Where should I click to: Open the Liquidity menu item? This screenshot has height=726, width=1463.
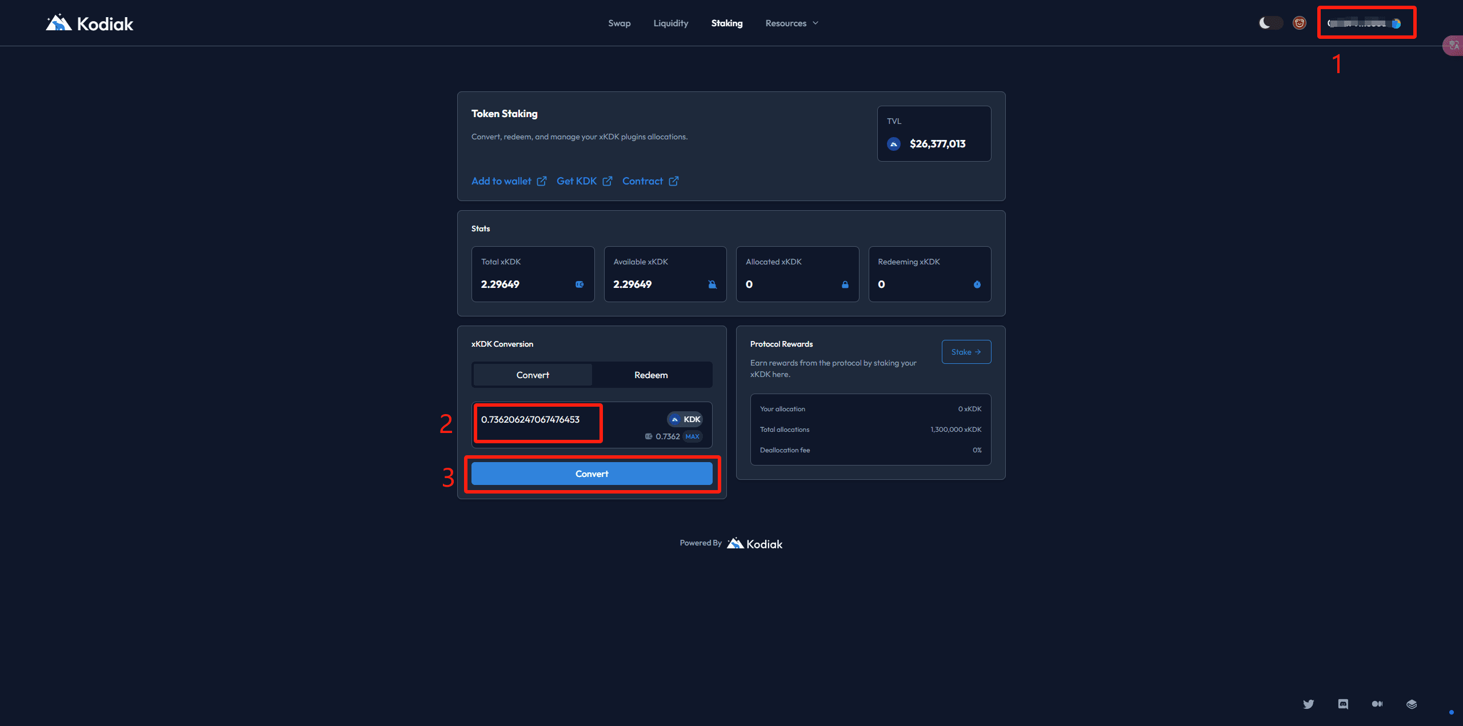[670, 23]
